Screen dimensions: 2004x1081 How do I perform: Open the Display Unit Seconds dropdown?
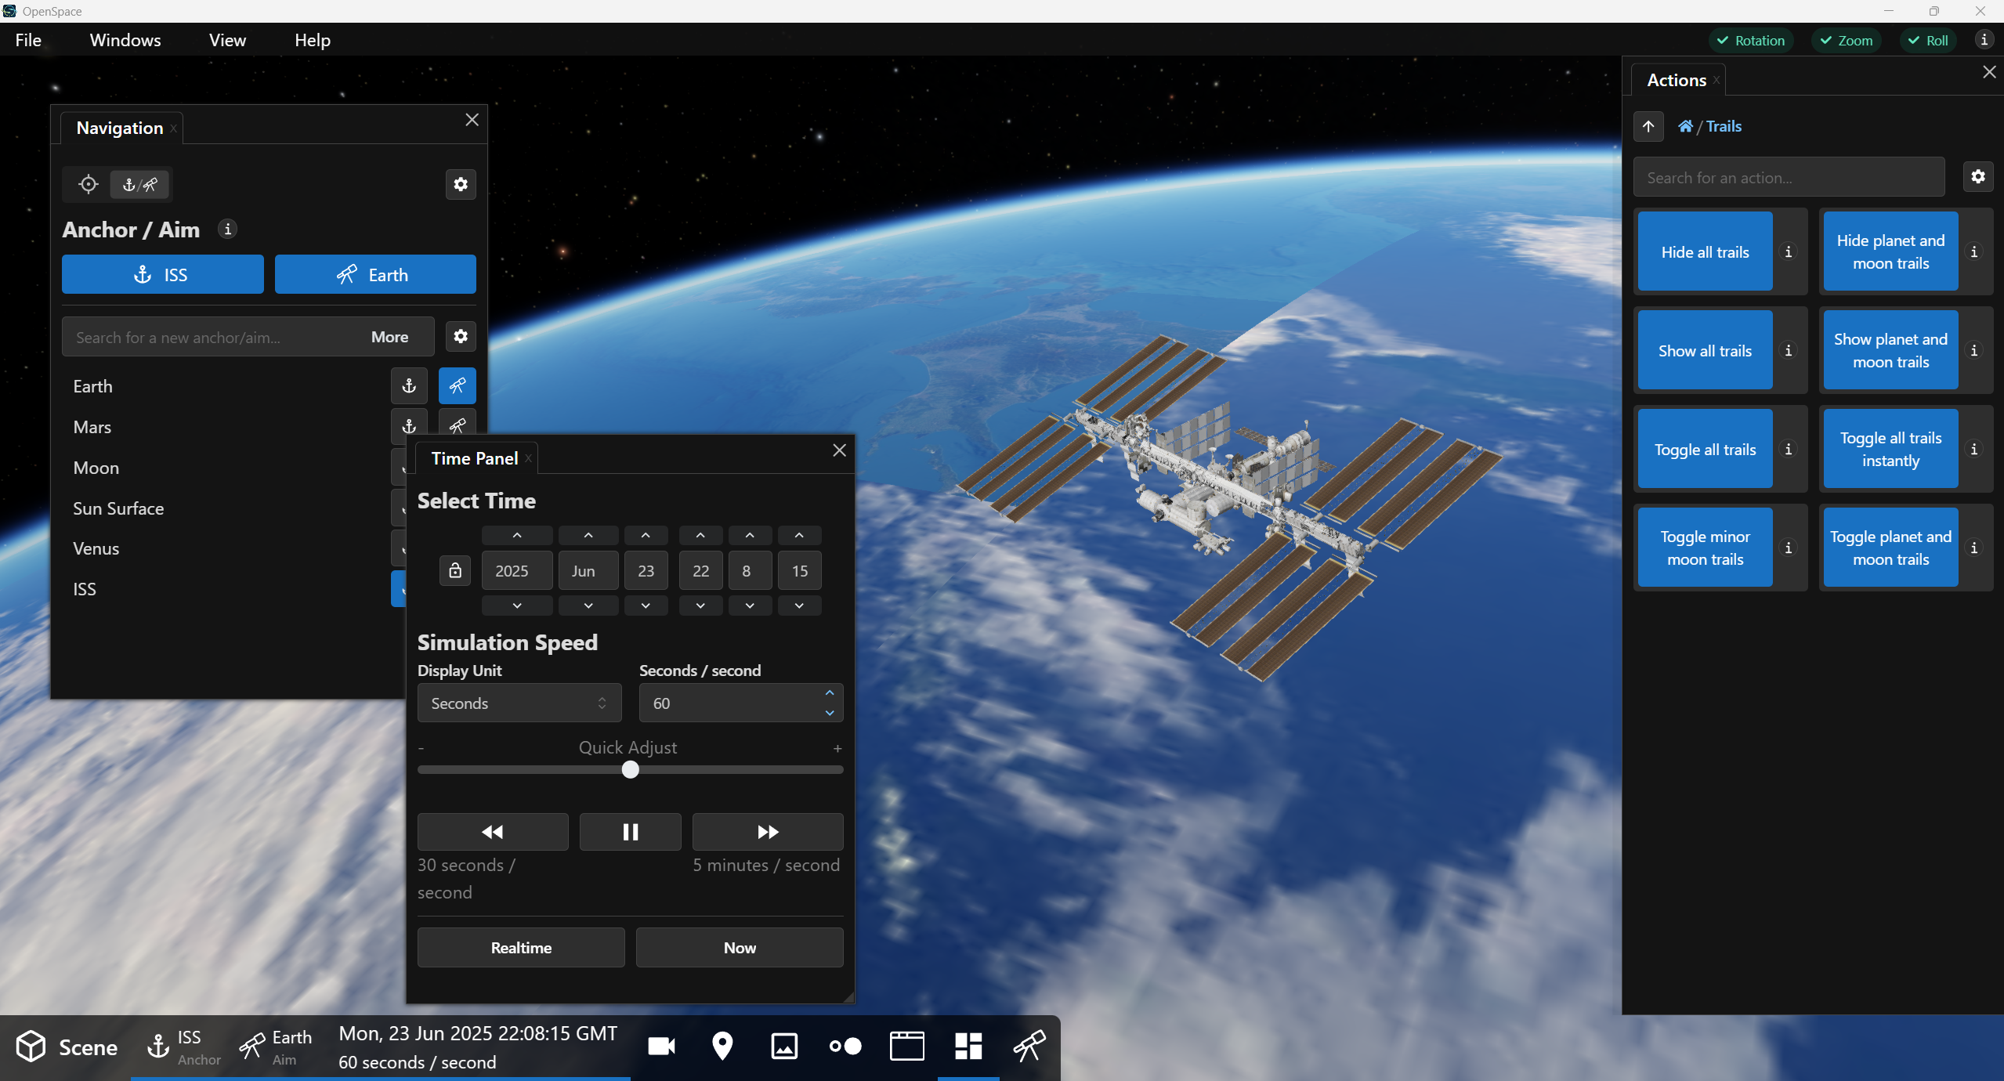(519, 703)
